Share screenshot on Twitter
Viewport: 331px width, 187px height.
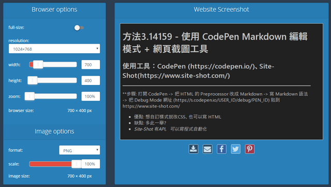tap(236, 149)
